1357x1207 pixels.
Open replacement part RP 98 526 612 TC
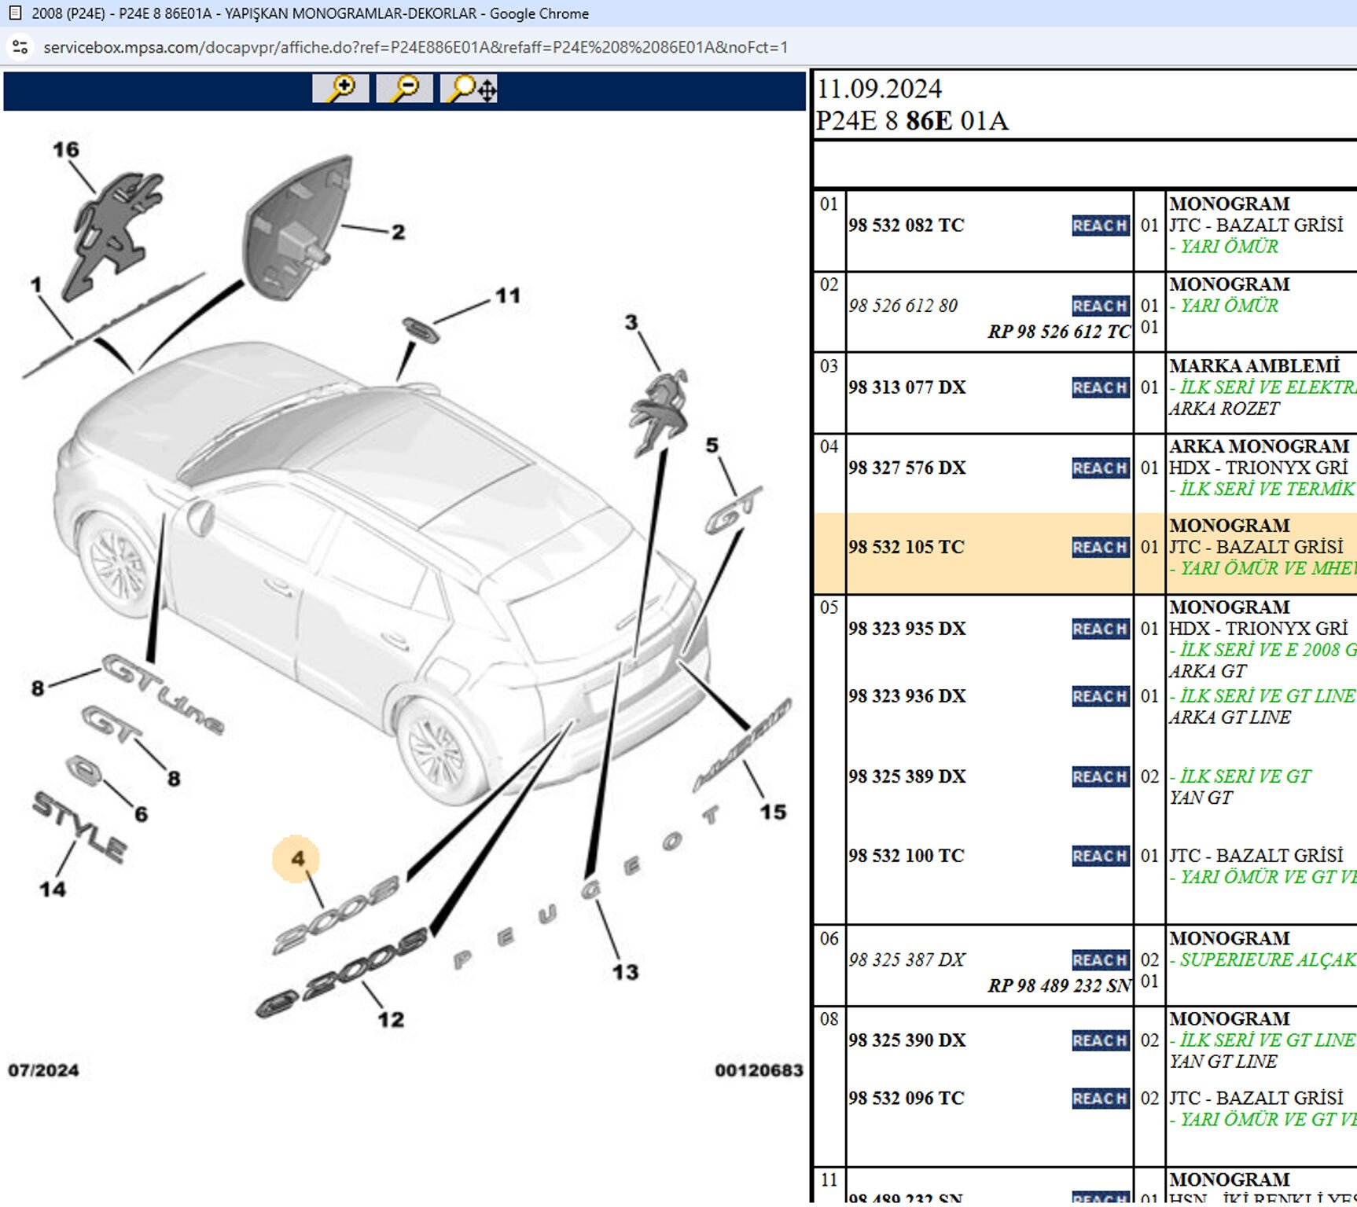pyautogui.click(x=1059, y=332)
